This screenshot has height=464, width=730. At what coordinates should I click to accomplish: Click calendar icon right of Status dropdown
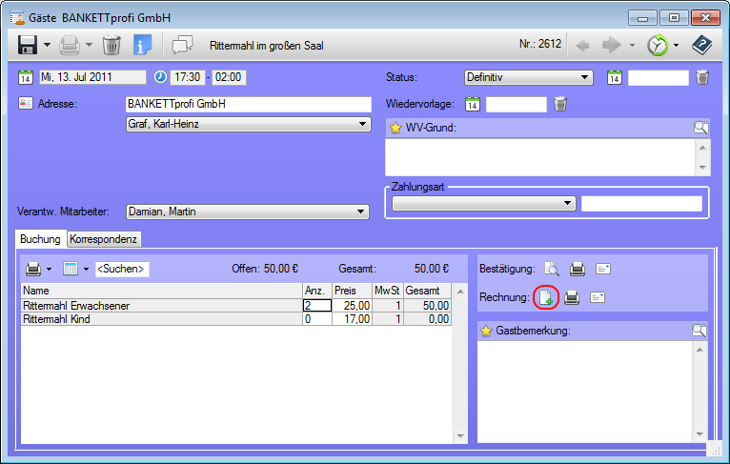(x=615, y=77)
